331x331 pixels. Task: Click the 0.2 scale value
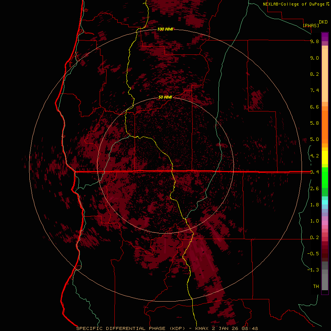click(314, 238)
